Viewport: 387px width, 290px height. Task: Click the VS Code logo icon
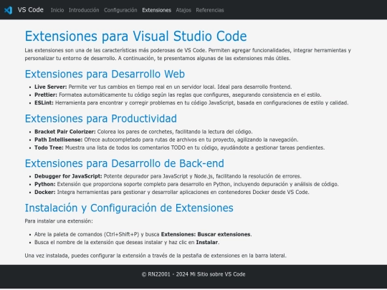(8, 10)
